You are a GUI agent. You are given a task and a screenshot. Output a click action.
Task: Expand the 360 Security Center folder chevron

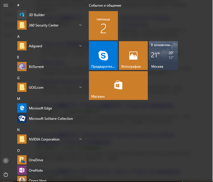[81, 25]
